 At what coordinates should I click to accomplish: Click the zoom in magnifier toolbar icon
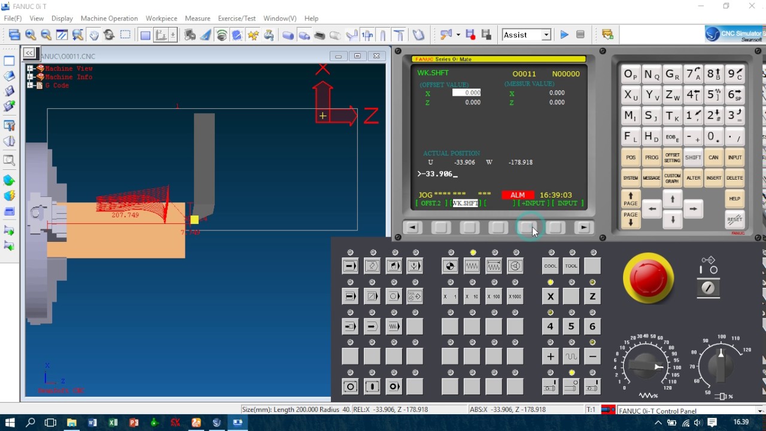(x=31, y=35)
